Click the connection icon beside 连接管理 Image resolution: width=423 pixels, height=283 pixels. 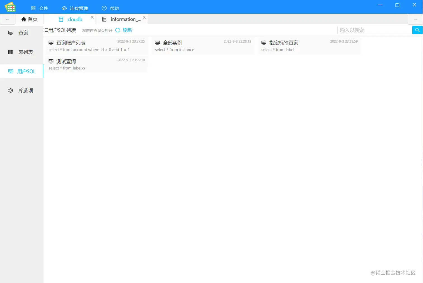pyautogui.click(x=64, y=8)
